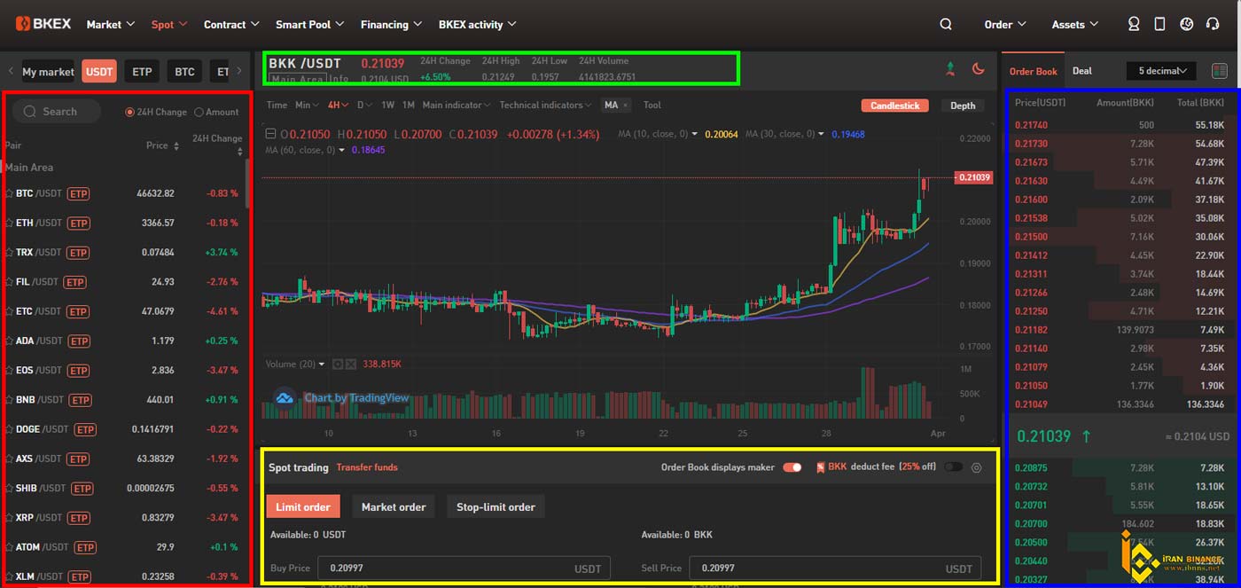
Task: Open the My market tab
Action: pos(48,72)
